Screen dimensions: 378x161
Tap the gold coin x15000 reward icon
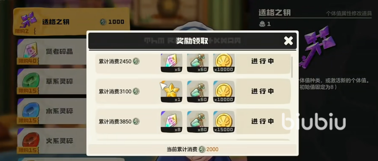tap(224, 121)
